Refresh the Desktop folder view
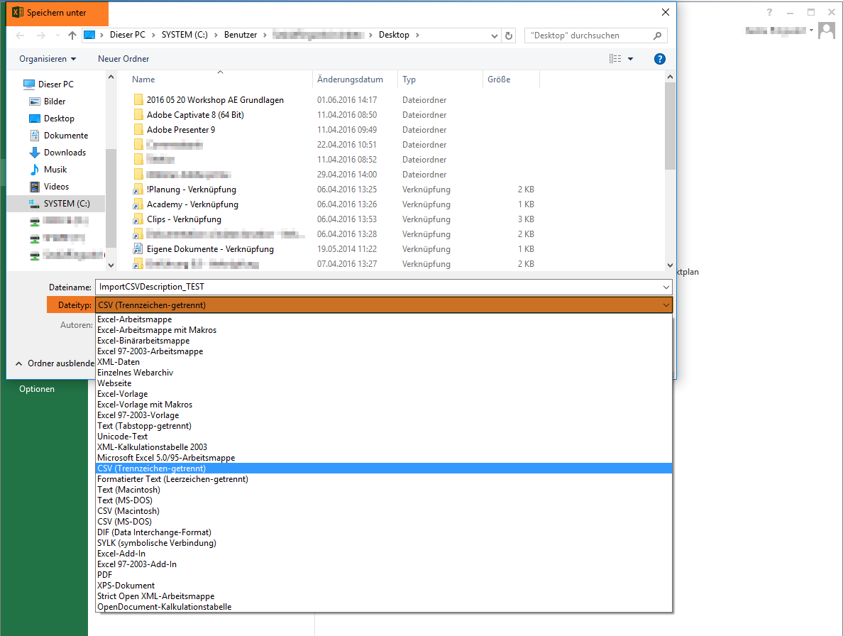843x636 pixels. 509,35
